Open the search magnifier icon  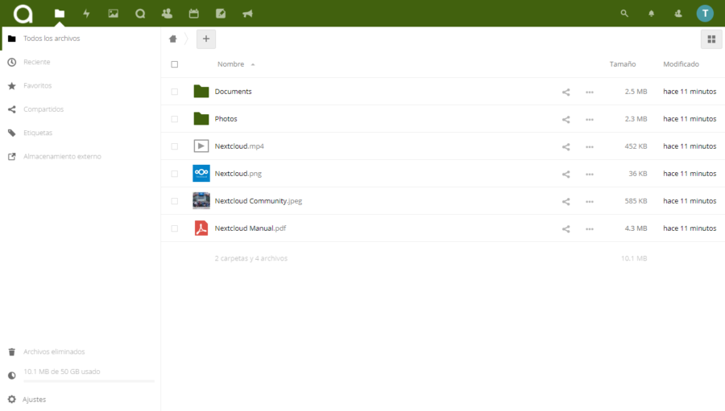coord(624,14)
